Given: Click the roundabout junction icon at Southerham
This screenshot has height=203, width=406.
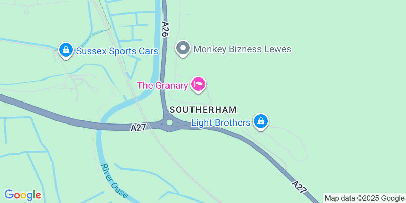Looking at the screenshot, I should 170,122.
